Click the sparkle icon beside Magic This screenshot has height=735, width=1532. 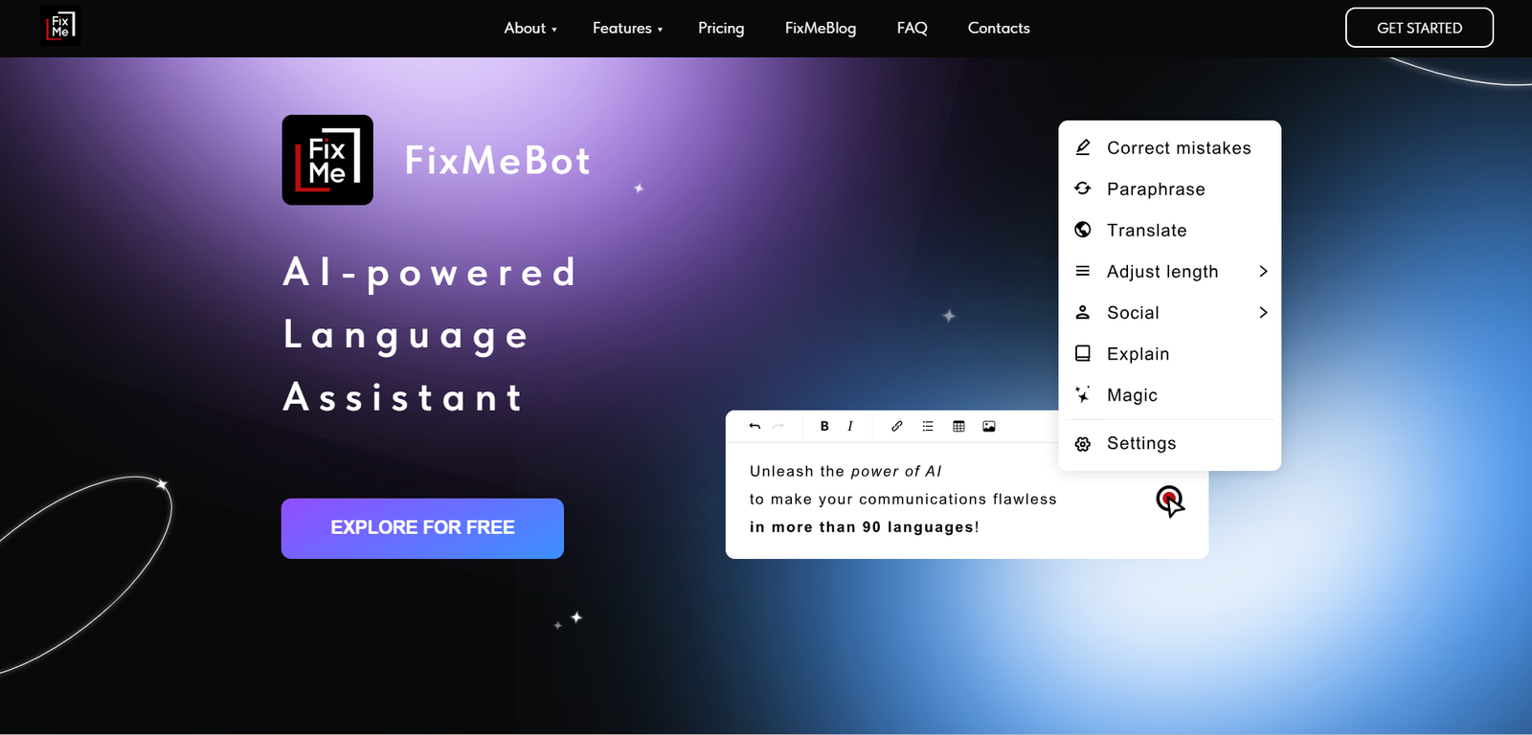click(x=1083, y=394)
